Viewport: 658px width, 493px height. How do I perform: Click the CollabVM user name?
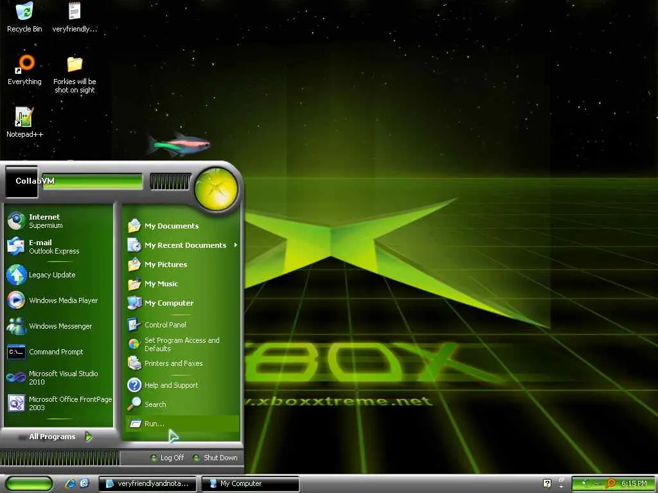tap(35, 180)
